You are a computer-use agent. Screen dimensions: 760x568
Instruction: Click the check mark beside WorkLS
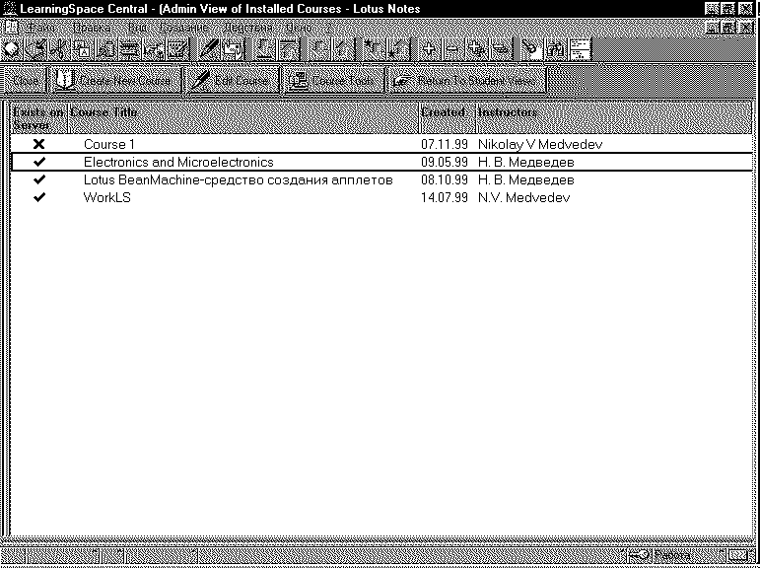pos(39,197)
